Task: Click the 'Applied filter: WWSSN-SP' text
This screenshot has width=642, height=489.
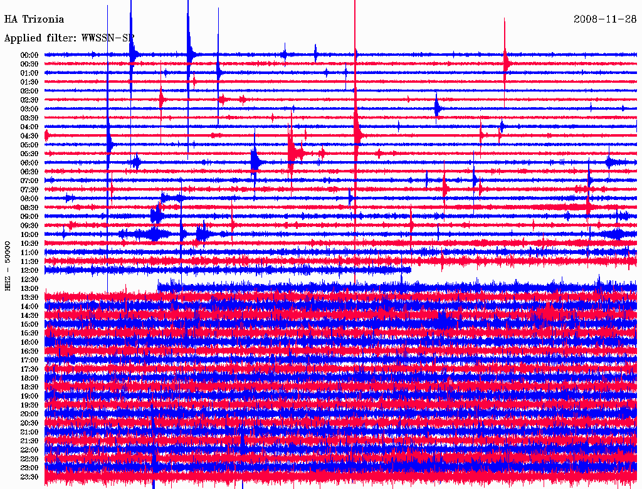Action: tap(69, 38)
